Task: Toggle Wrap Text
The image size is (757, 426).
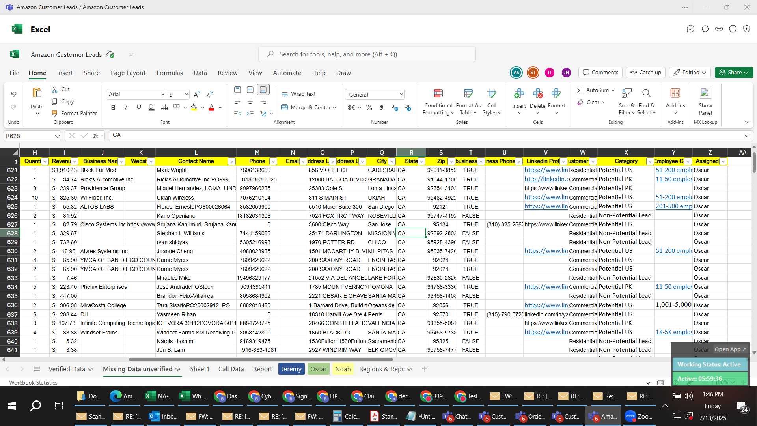Action: point(298,94)
